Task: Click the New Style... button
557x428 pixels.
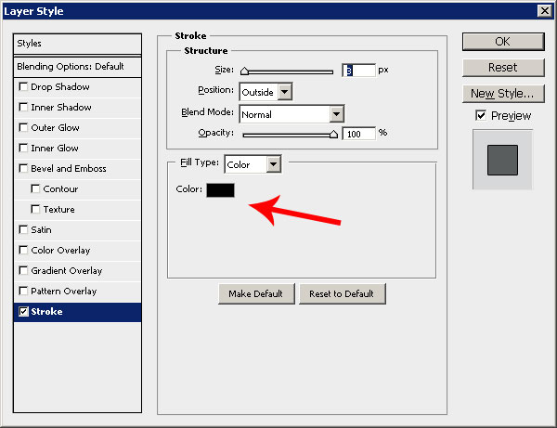Action: click(502, 94)
